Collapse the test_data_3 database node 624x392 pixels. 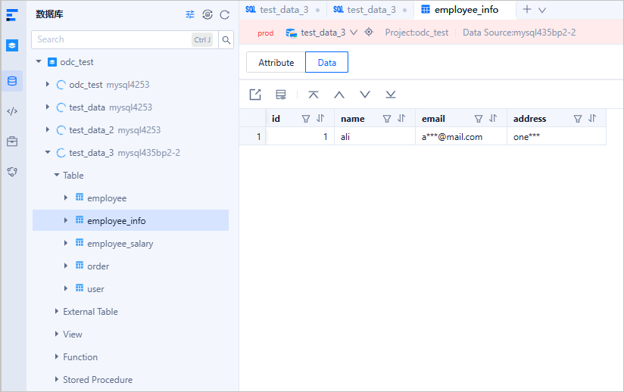48,153
